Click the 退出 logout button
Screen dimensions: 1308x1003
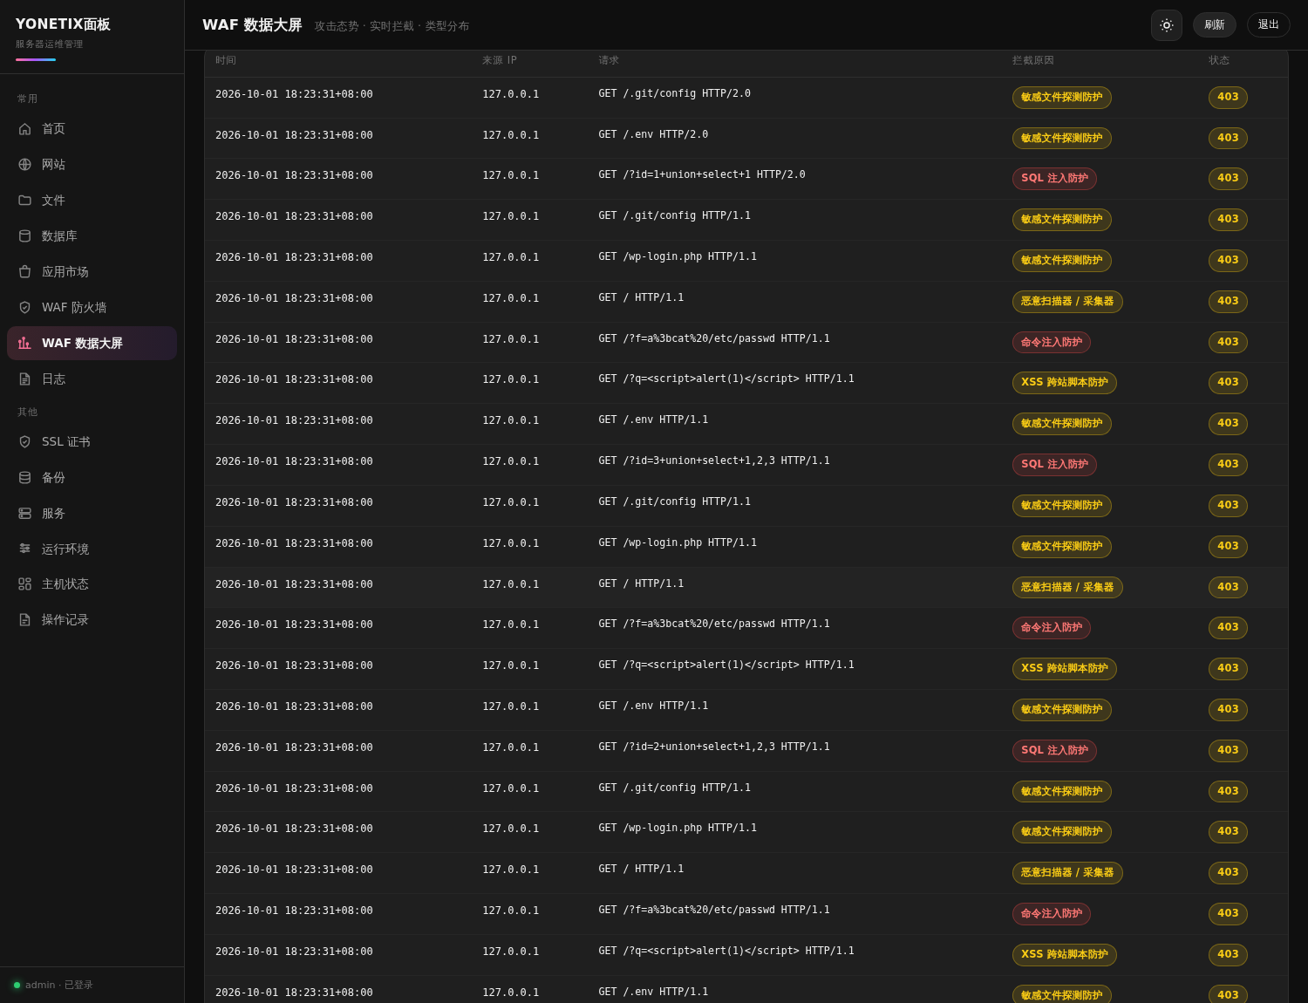(x=1269, y=25)
